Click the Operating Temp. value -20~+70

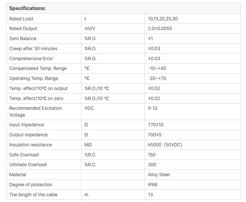point(157,78)
